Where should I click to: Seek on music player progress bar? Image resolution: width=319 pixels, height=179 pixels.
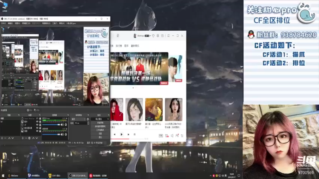pyautogui.click(x=127, y=139)
